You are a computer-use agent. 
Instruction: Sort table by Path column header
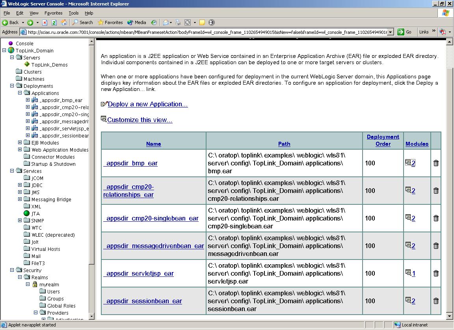coord(284,144)
